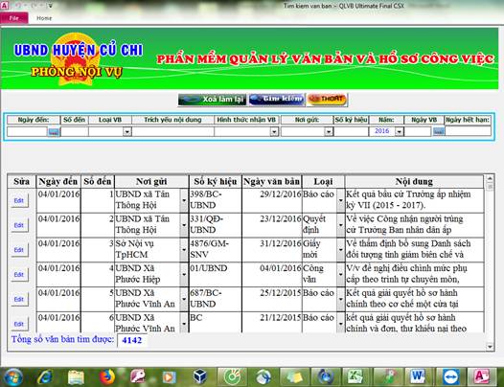Click the Ngày đến filter input field
Screen dimensions: 504x387
(x=28, y=132)
